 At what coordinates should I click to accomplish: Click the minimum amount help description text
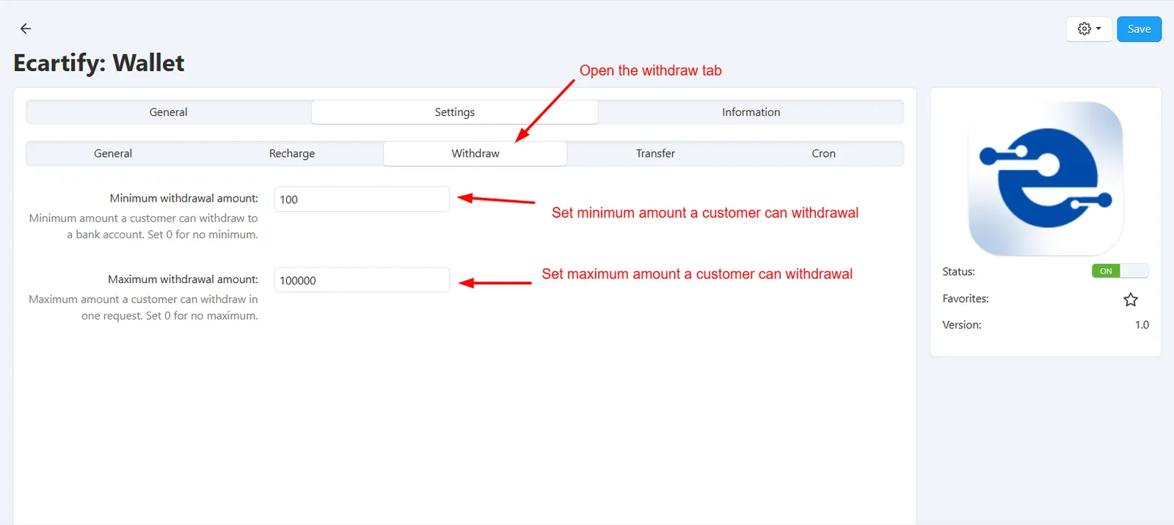[x=144, y=227]
